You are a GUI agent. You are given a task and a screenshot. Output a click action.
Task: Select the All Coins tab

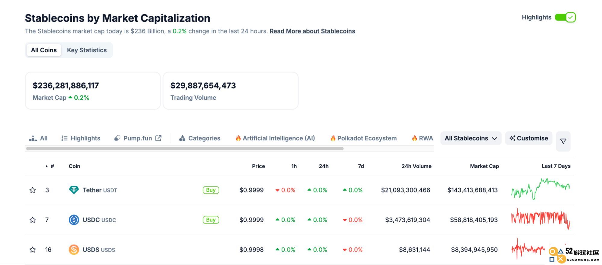44,50
